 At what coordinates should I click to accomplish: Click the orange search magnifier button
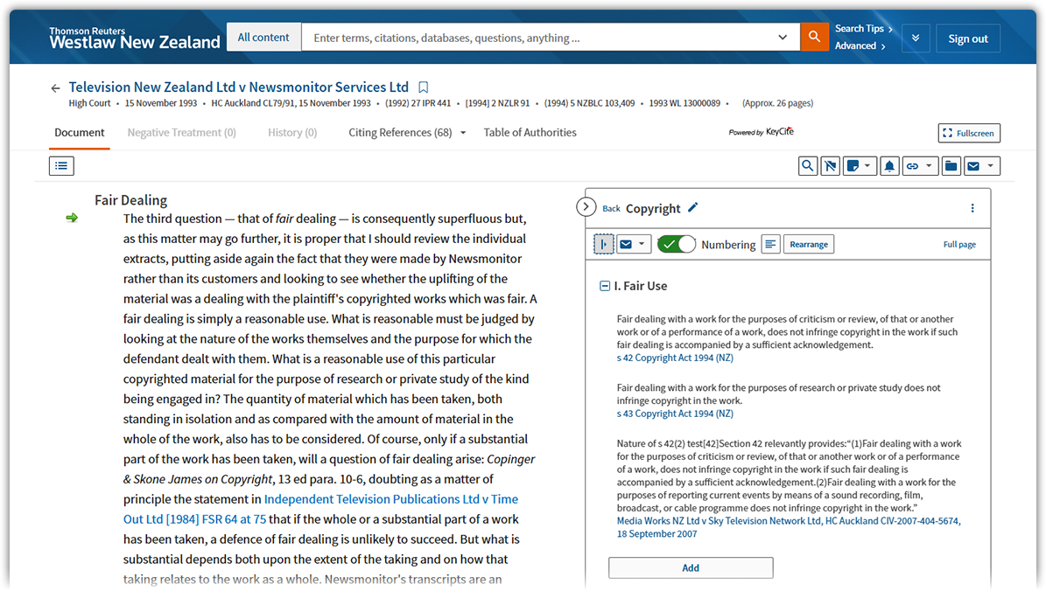[814, 38]
